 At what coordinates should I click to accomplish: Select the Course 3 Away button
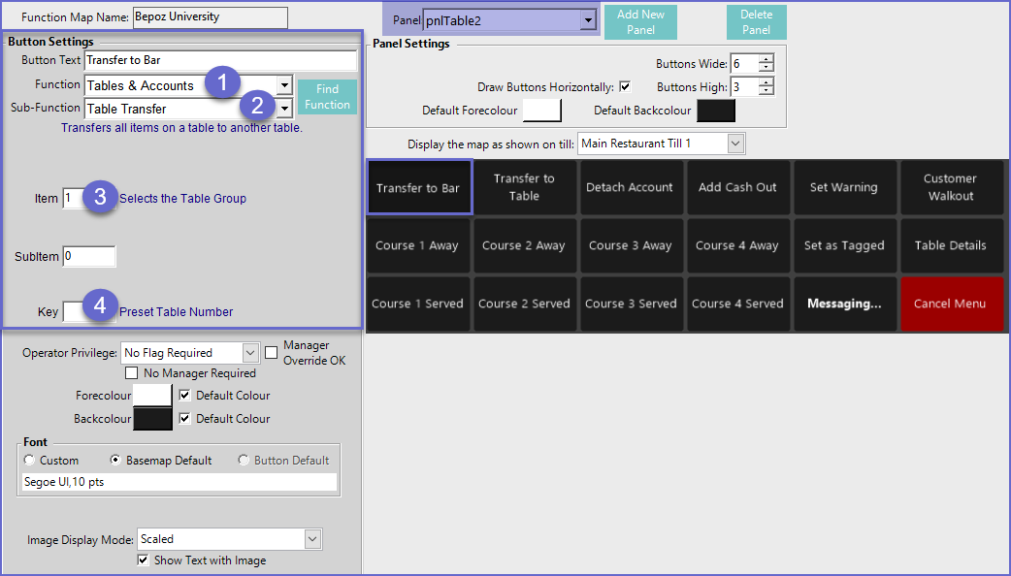tap(631, 245)
